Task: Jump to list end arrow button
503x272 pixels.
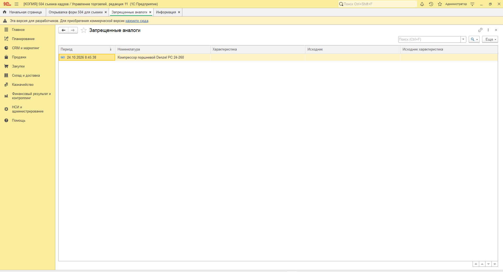Action: (x=495, y=264)
